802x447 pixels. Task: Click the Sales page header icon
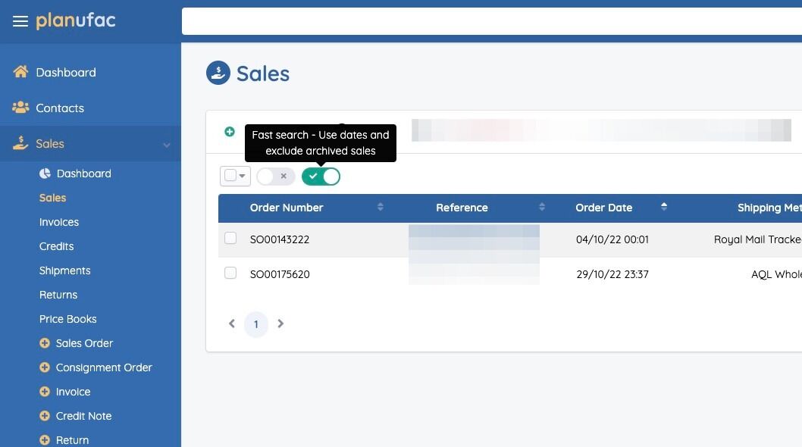[x=218, y=73]
